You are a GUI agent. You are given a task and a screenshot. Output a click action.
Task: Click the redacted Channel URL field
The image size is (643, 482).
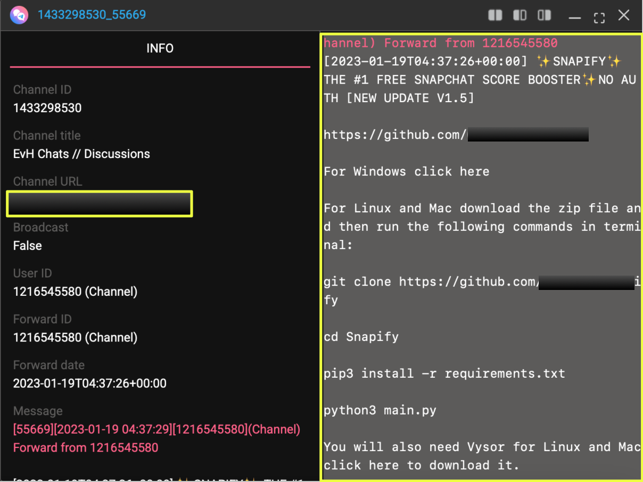(100, 204)
